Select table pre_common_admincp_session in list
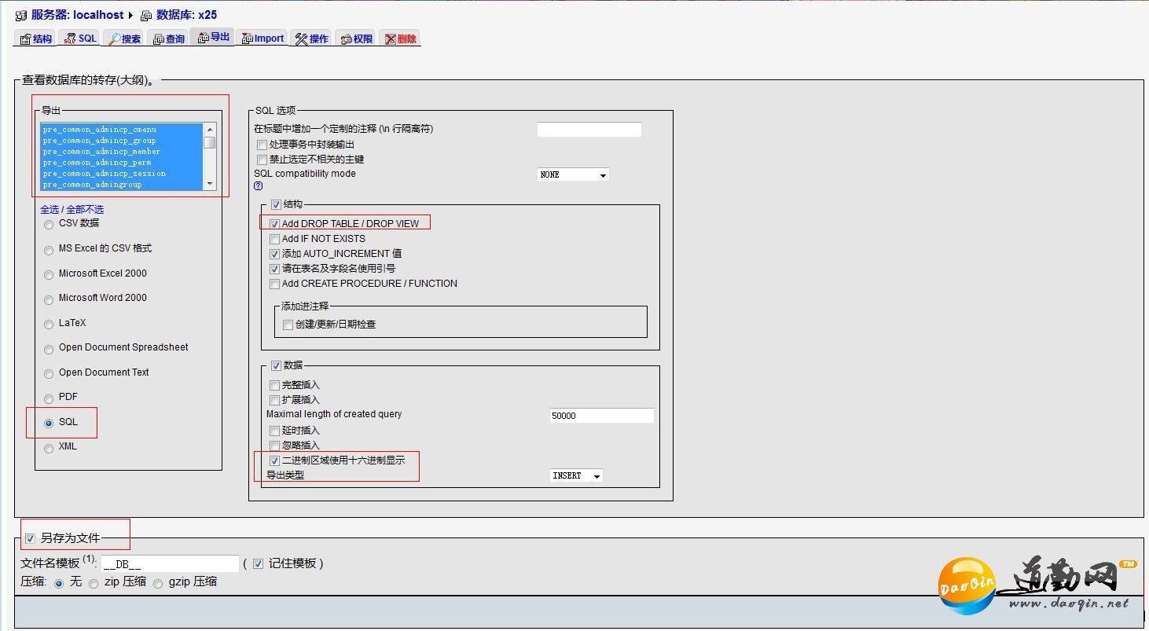The image size is (1149, 631). click(122, 173)
